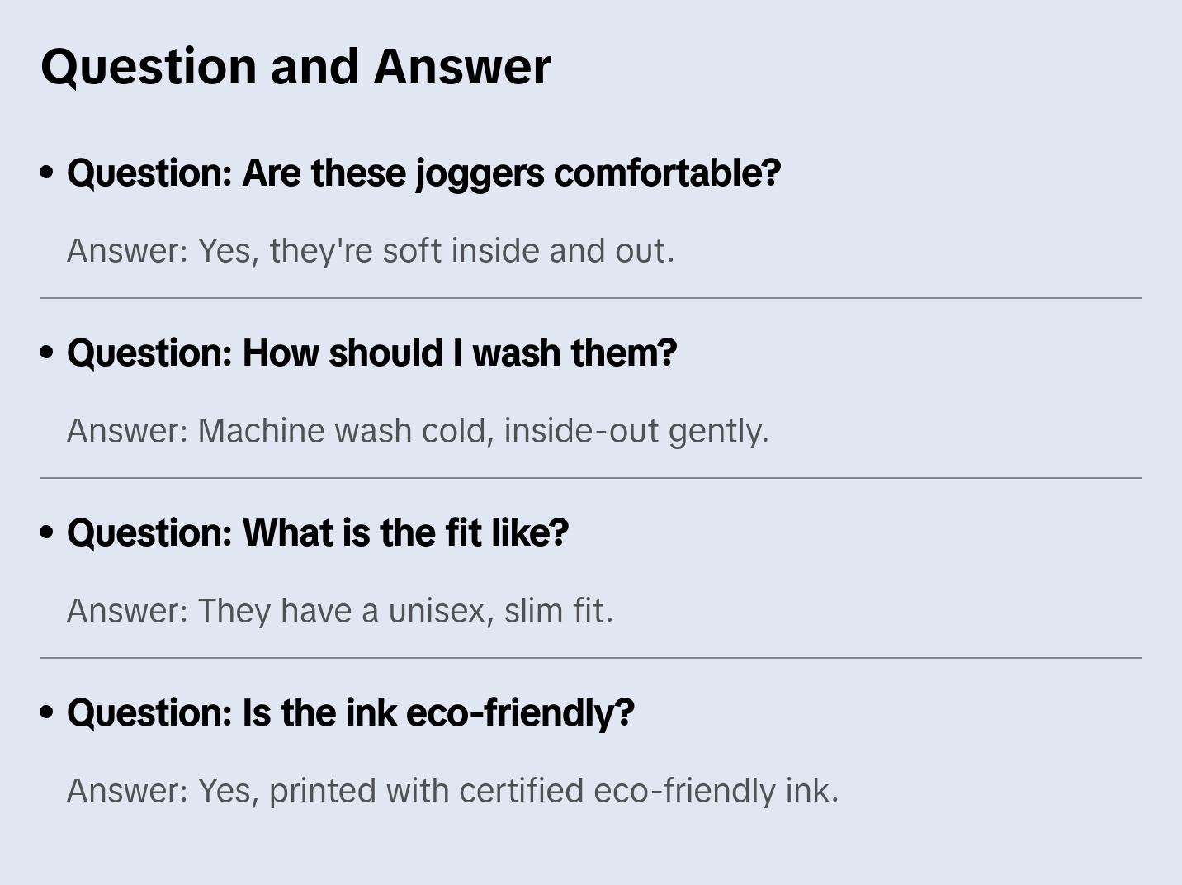Click the "How should I wash them?" question
The width and height of the screenshot is (1182, 885).
pos(371,353)
